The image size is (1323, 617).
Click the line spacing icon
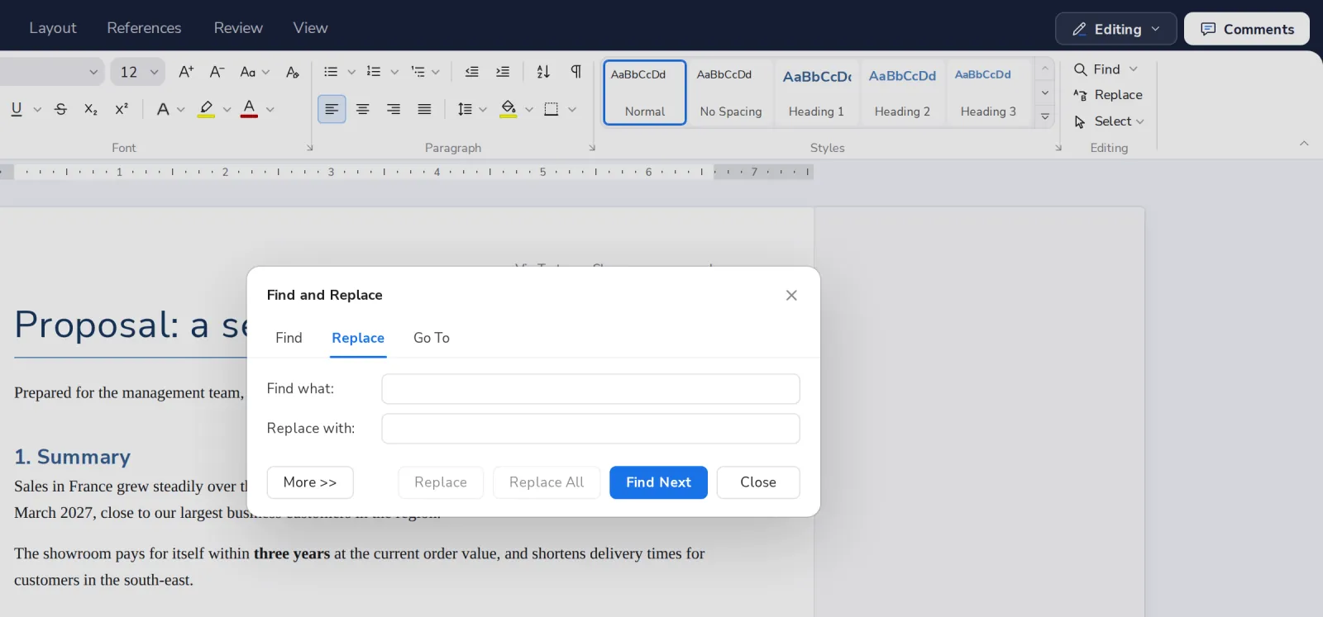(x=465, y=109)
